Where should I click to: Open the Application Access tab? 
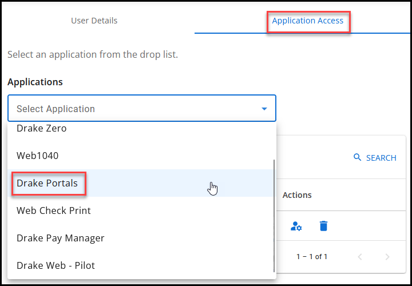point(307,21)
